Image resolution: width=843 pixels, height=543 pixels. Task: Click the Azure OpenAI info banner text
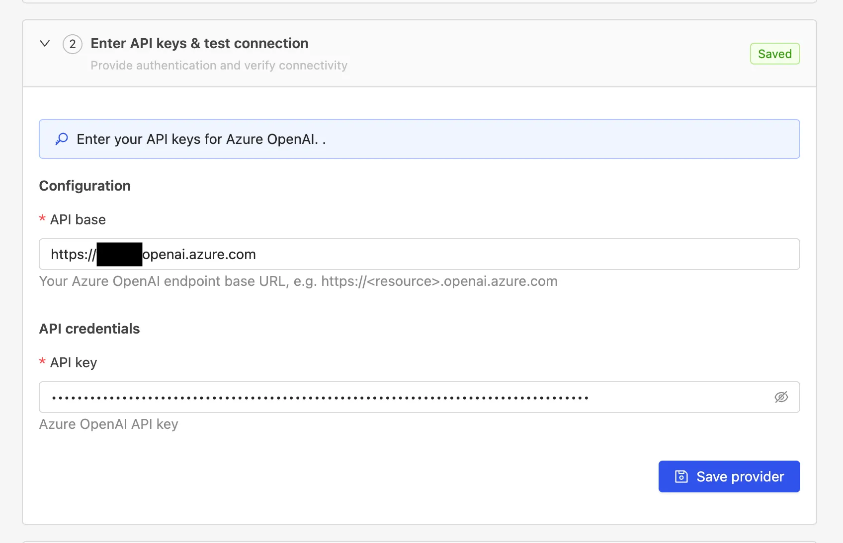[201, 139]
